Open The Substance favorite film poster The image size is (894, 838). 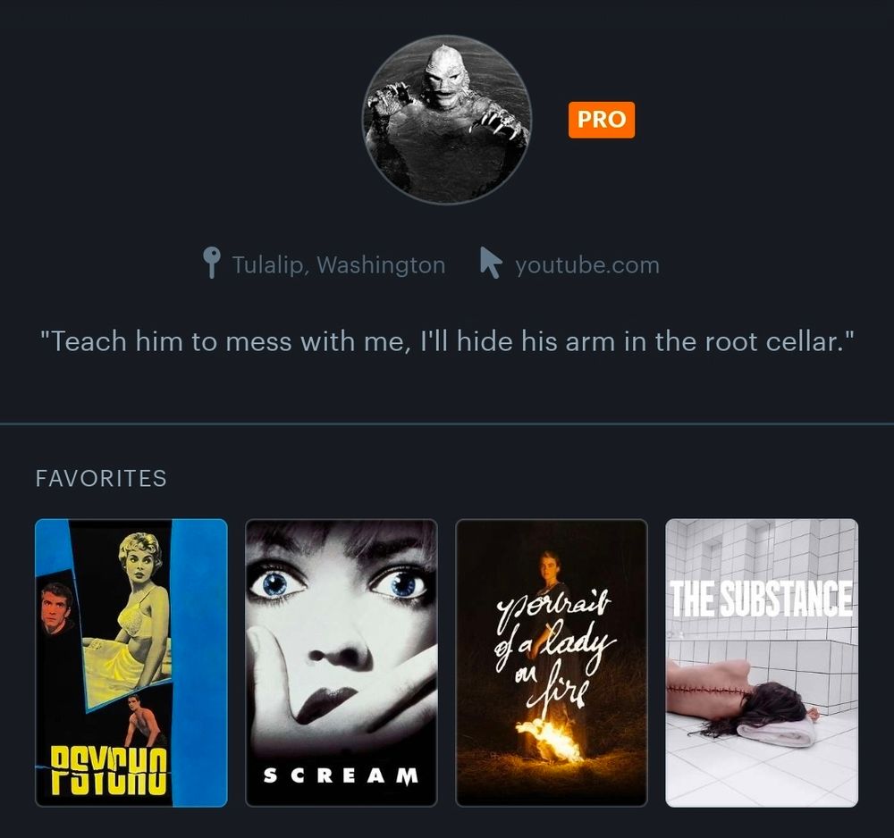(x=762, y=663)
